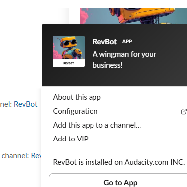Click 'RevBot is installed on Audacity.com INC.' text
Screen dimensions: 187x187
pyautogui.click(x=119, y=162)
